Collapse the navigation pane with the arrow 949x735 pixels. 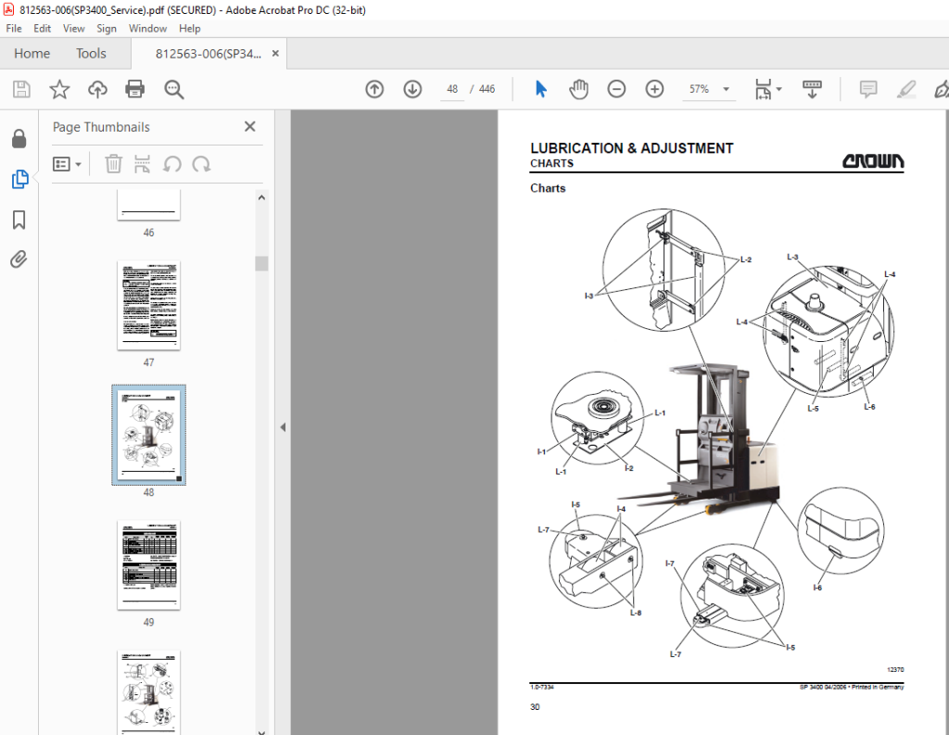[x=283, y=427]
